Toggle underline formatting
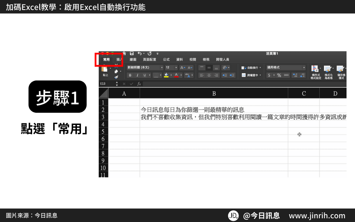This screenshot has height=222, width=355. pyautogui.click(x=145, y=75)
